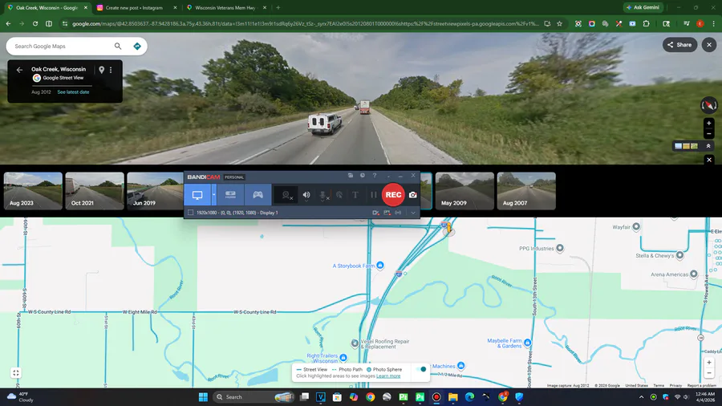
Task: Click Learn more link in legend
Action: click(x=388, y=376)
